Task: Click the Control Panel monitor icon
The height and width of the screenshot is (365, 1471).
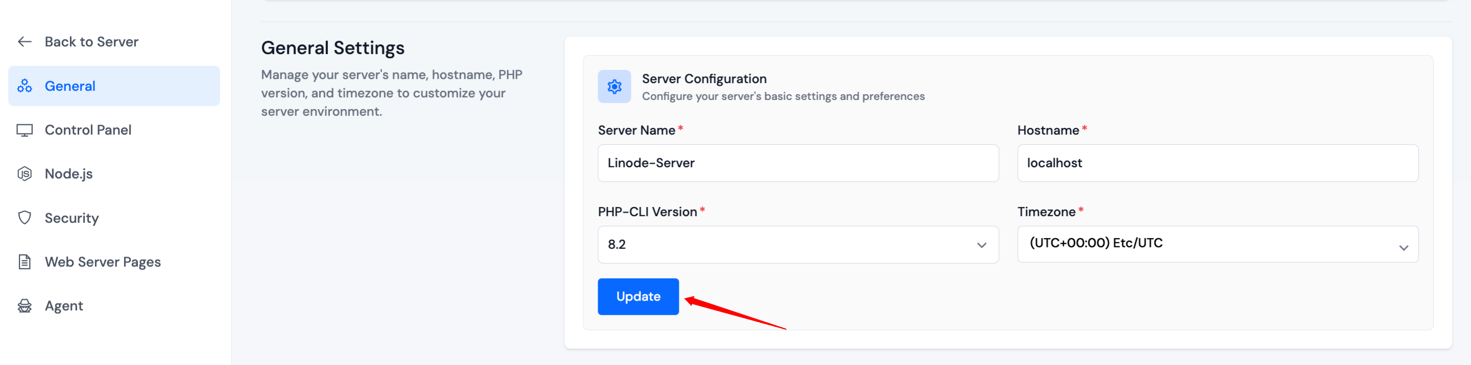Action: click(25, 130)
